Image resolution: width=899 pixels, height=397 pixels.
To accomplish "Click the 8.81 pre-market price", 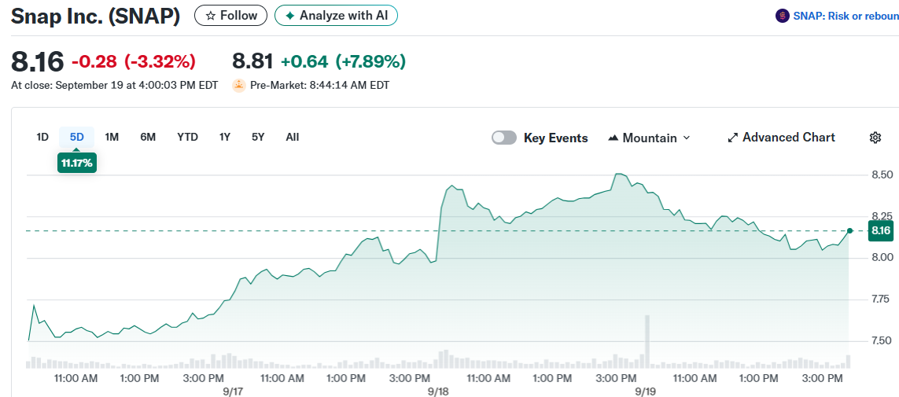I will point(252,61).
